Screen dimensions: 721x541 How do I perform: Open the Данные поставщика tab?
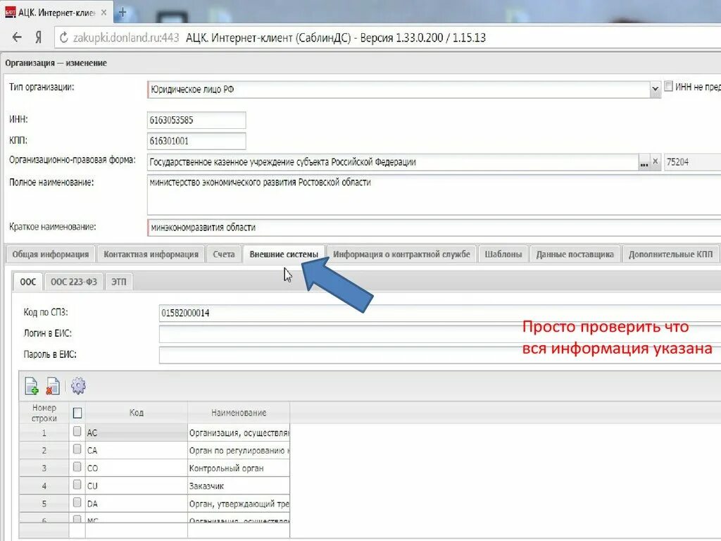575,254
